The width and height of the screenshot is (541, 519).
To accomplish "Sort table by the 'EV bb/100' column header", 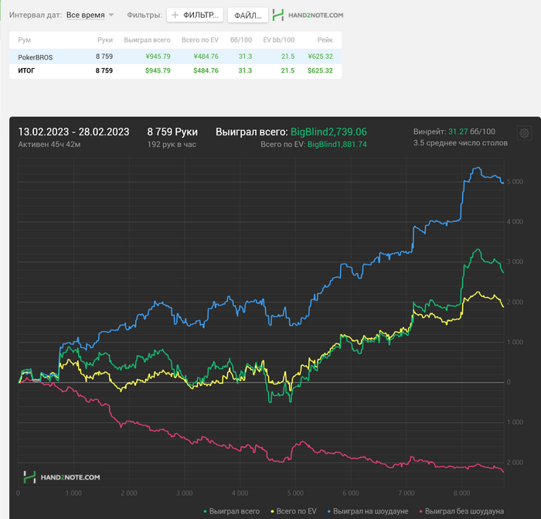I will pyautogui.click(x=279, y=40).
